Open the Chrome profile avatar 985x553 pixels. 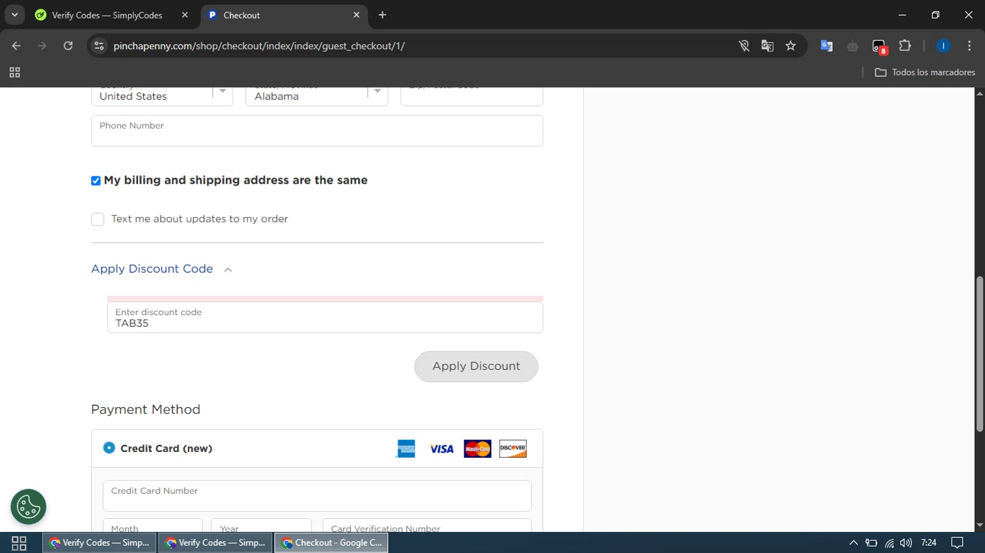(x=943, y=46)
